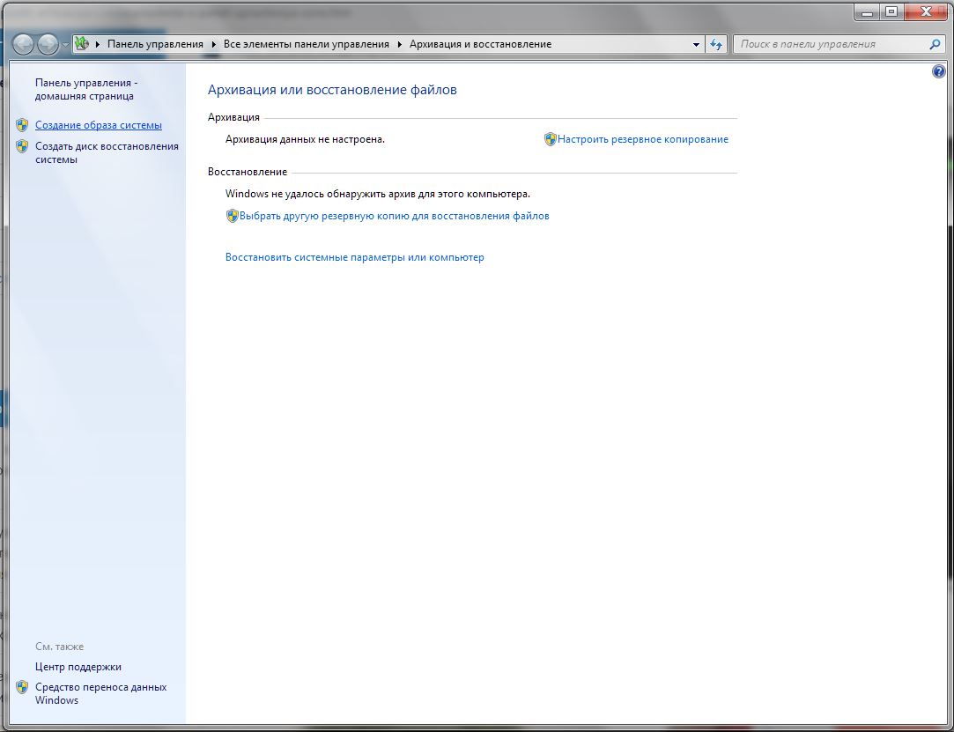
Task: Open 'Все элементы панели управления' breadcrumb
Action: (x=306, y=44)
